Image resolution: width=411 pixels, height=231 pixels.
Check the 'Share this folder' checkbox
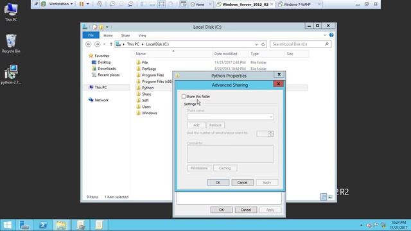pos(184,96)
